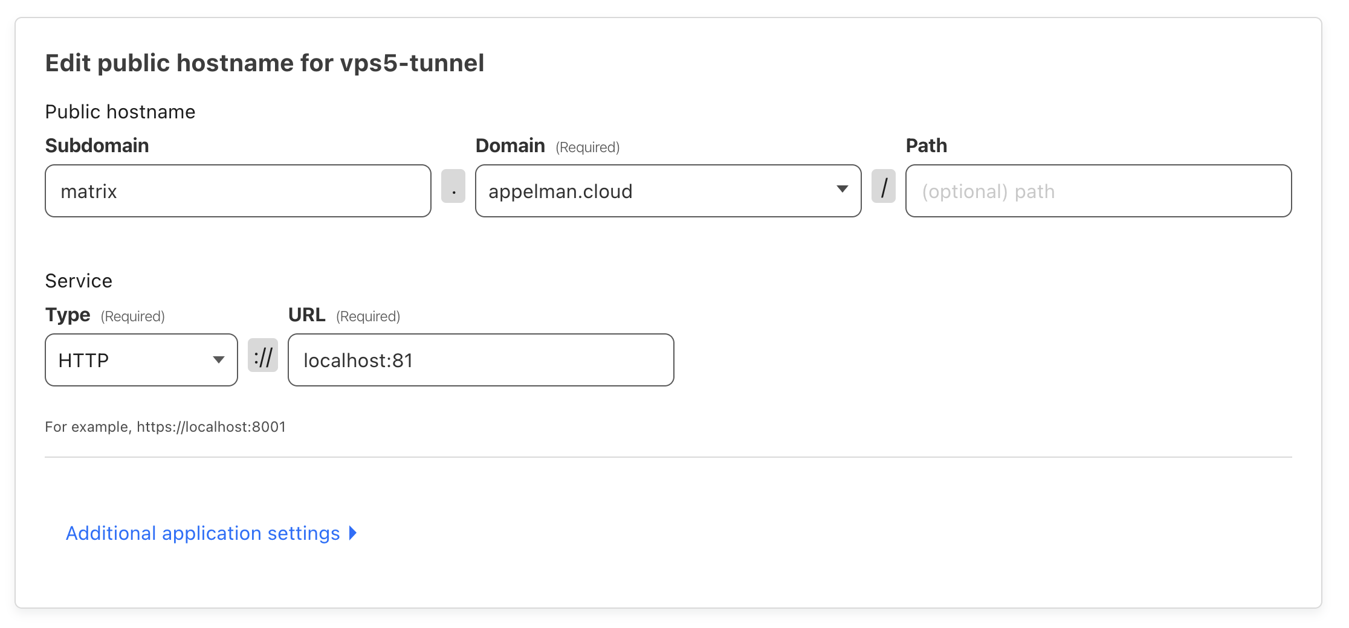Viewport: 1349px width, 628px height.
Task: Click the Additional application settings link
Action: (x=202, y=533)
